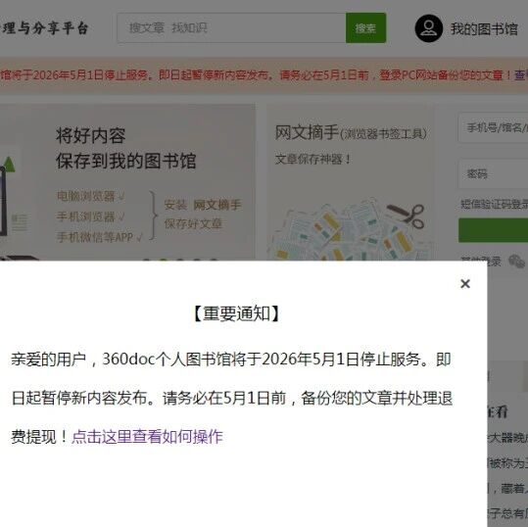This screenshot has width=528, height=527.
Task: Open the 将好内容保存到我的图书馆 banner
Action: [x=125, y=148]
